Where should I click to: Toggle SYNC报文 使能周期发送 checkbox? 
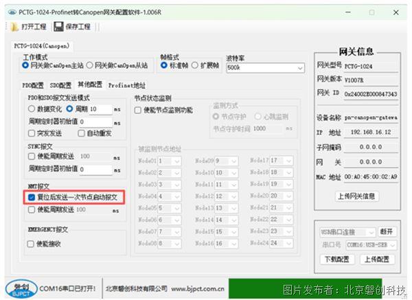coord(32,157)
